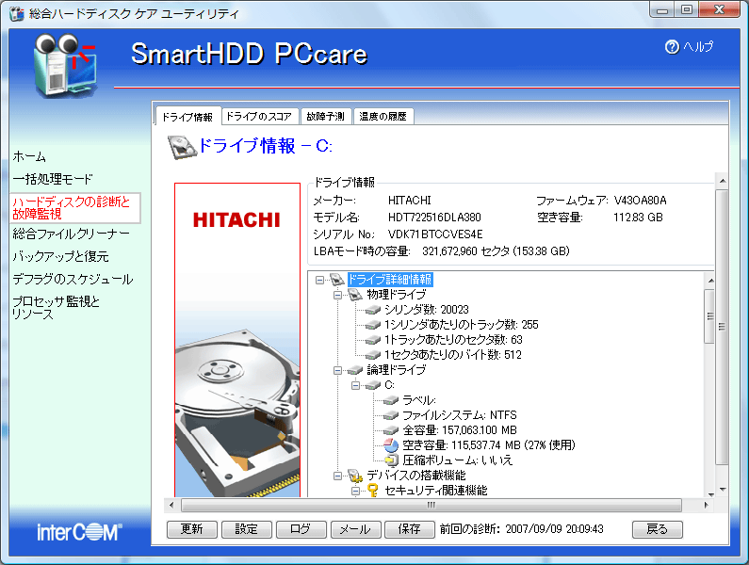The image size is (749, 565).
Task: Open バックアップと復元
Action: click(60, 256)
